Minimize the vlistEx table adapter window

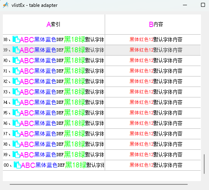[x=185, y=5]
